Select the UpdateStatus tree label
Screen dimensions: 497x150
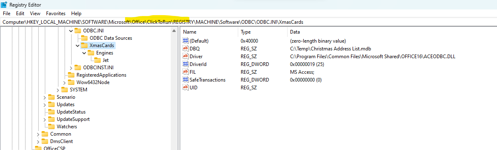point(71,112)
